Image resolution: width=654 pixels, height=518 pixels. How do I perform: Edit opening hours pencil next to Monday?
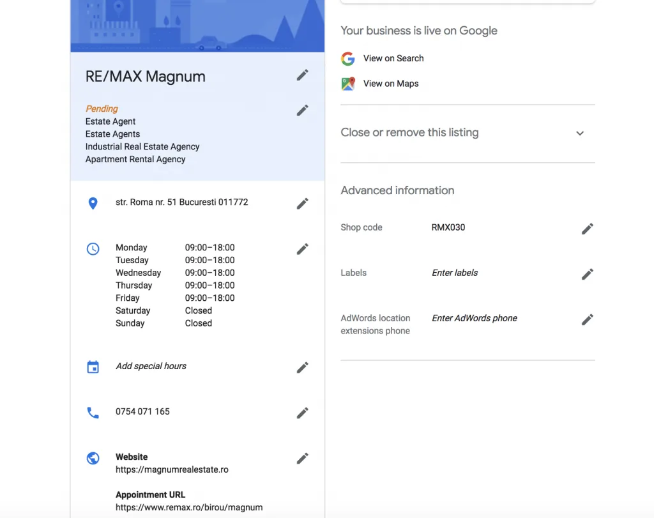[x=302, y=249]
